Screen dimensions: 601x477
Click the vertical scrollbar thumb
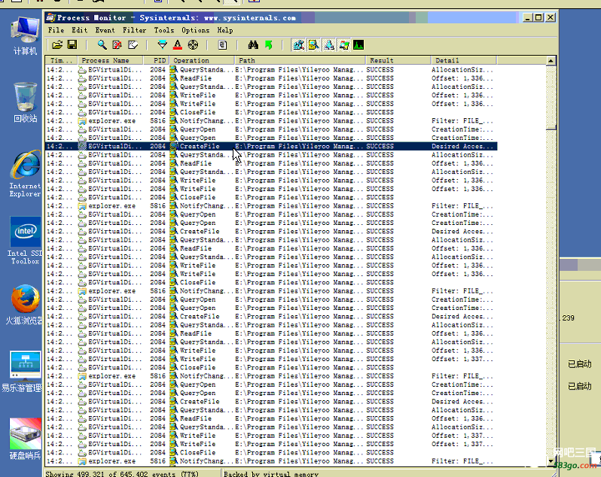pyautogui.click(x=551, y=128)
